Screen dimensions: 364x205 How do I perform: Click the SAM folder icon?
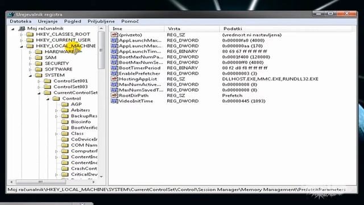click(x=39, y=58)
